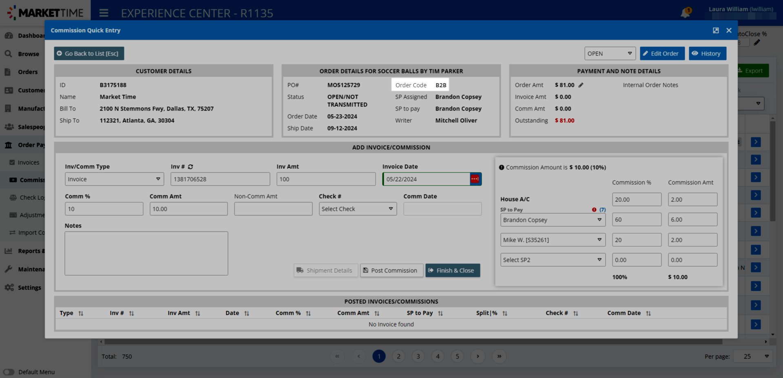Click the Post Commission button
The width and height of the screenshot is (783, 378).
pos(391,270)
